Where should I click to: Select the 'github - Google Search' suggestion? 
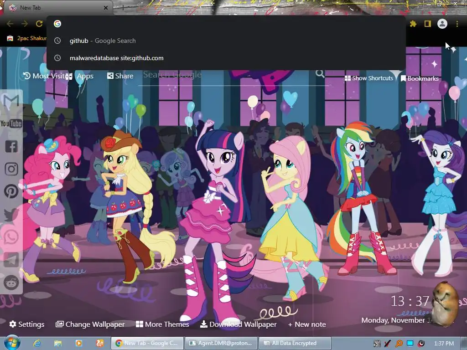[x=226, y=41]
